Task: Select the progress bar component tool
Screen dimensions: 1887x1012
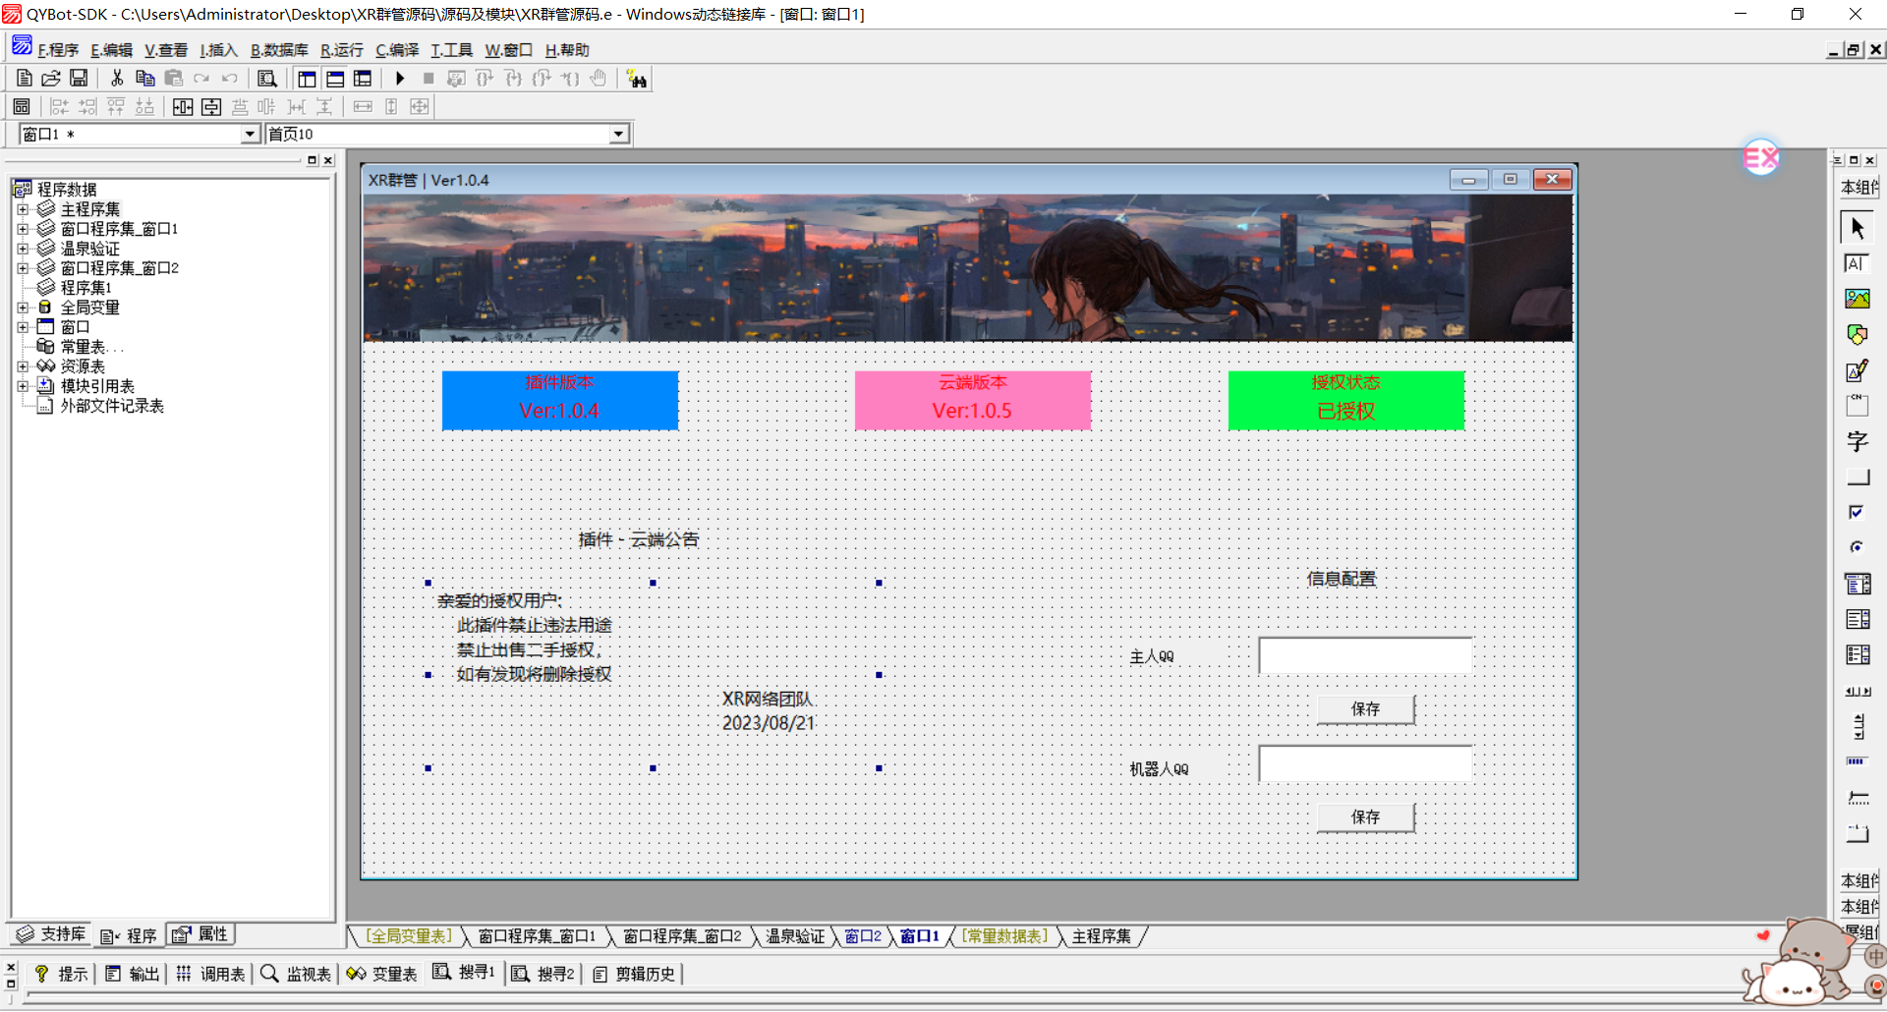Action: [1857, 761]
